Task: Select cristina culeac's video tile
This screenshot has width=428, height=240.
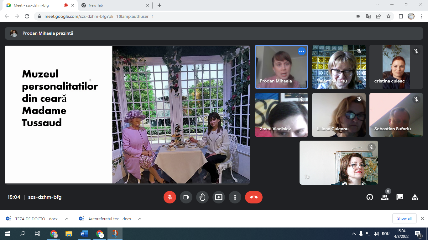Action: point(396,67)
